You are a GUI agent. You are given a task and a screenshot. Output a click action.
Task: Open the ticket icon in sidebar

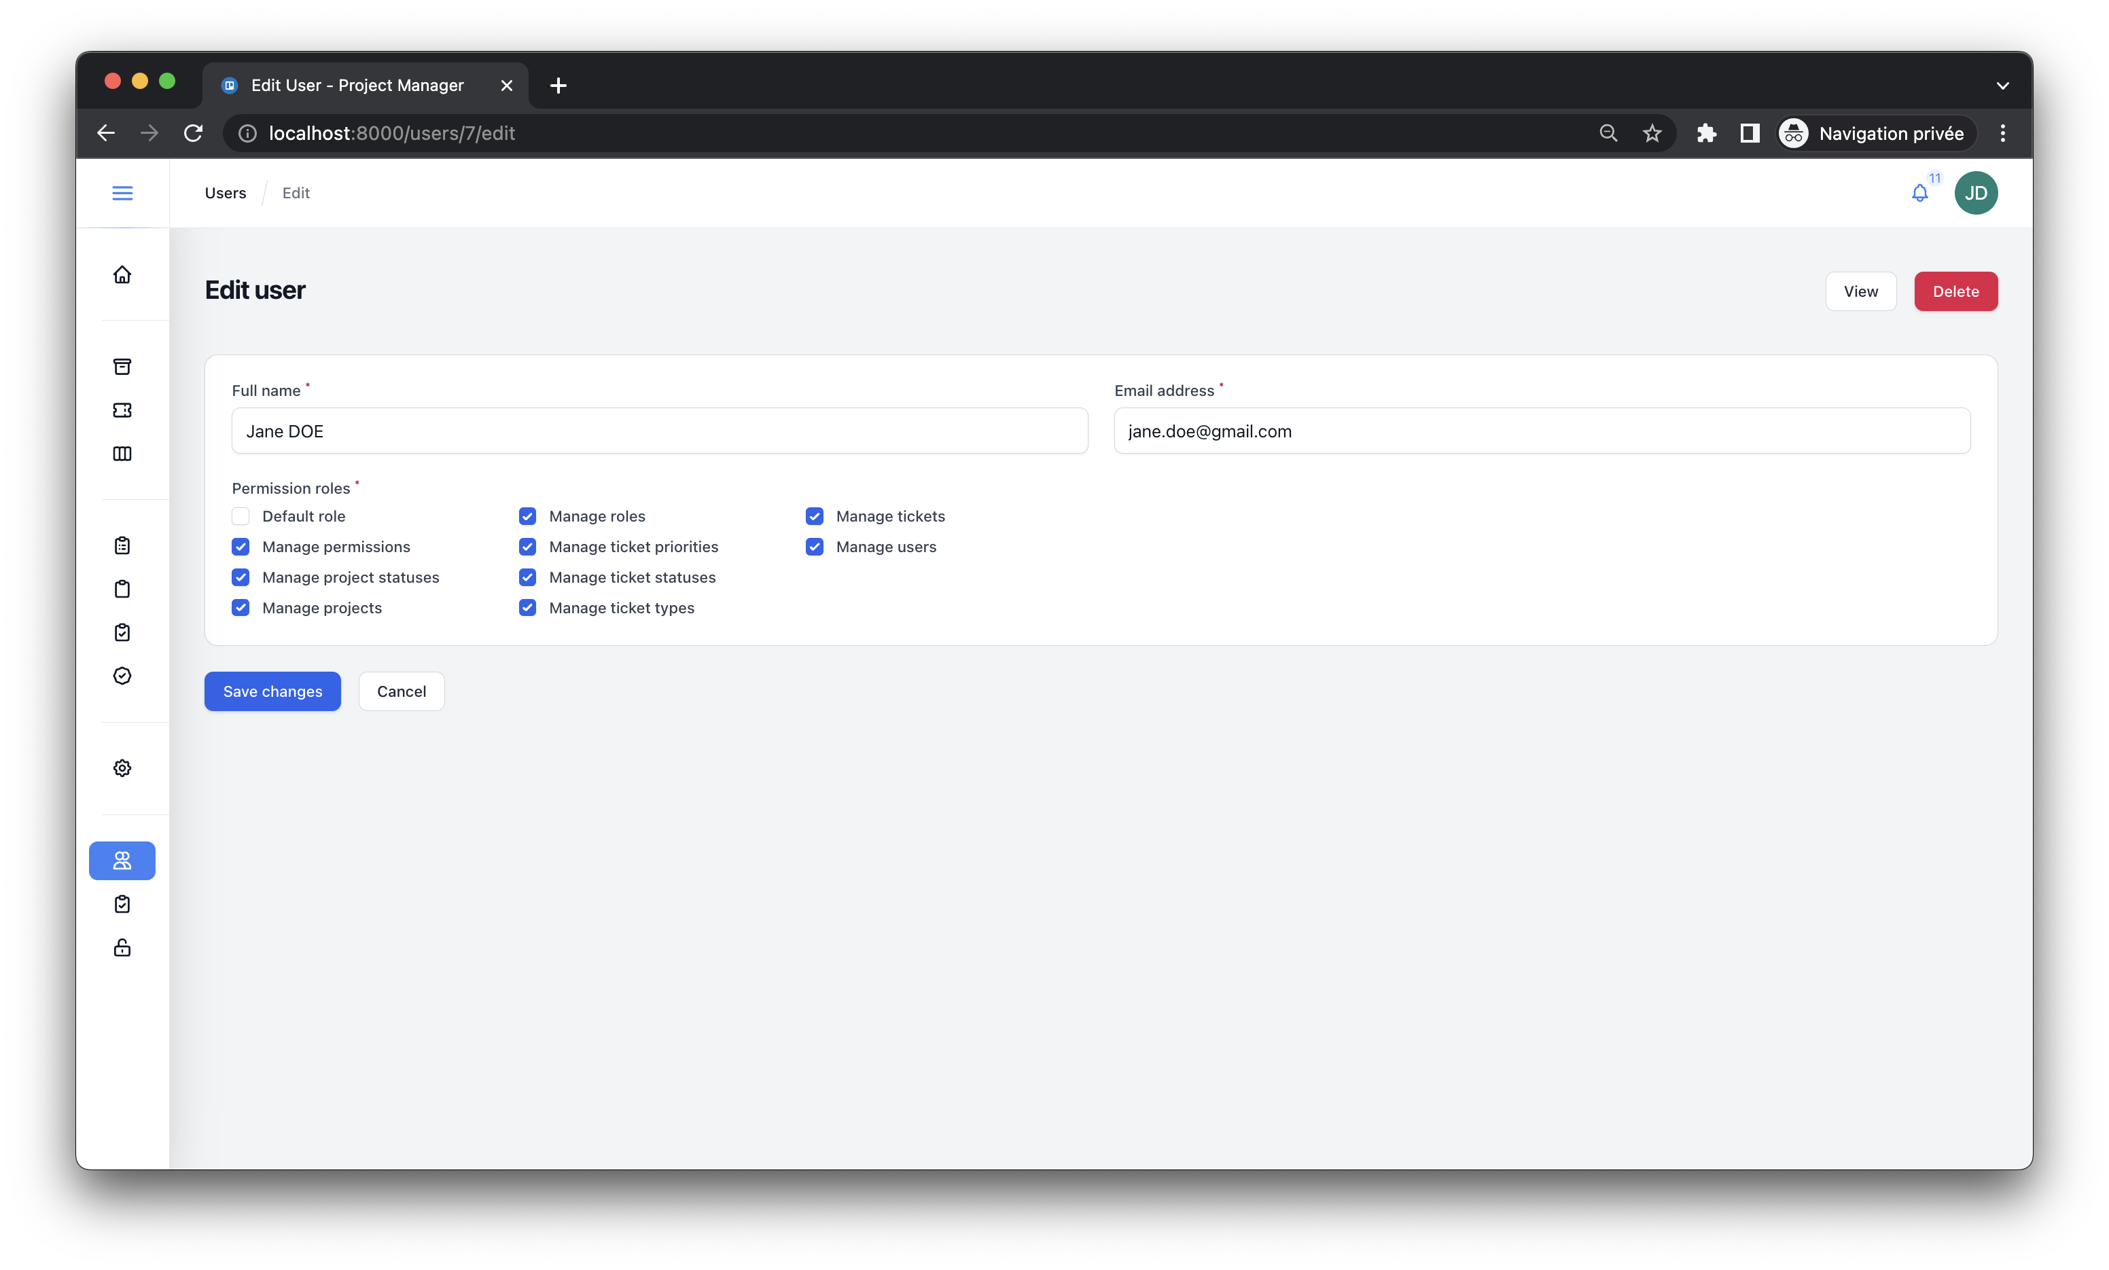(122, 410)
